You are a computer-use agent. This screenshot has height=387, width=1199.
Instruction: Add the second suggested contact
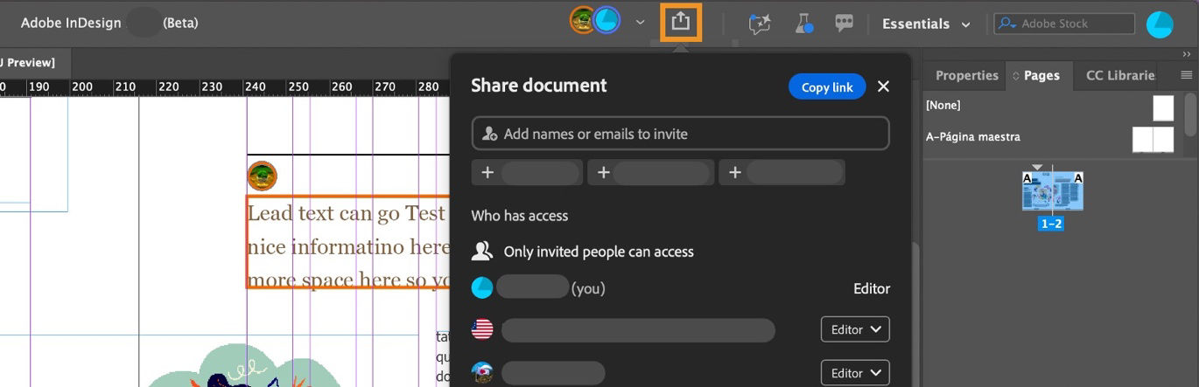(x=650, y=172)
